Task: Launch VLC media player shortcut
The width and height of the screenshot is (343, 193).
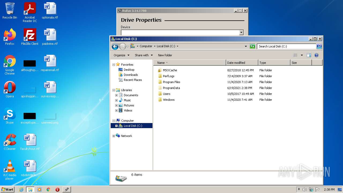Action: (10, 170)
